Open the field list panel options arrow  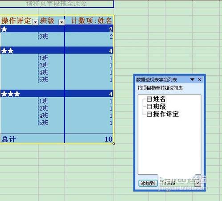tap(192, 80)
